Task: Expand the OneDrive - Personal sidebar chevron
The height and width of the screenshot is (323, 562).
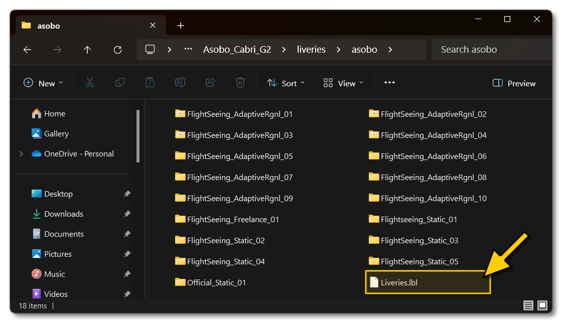Action: coord(21,154)
